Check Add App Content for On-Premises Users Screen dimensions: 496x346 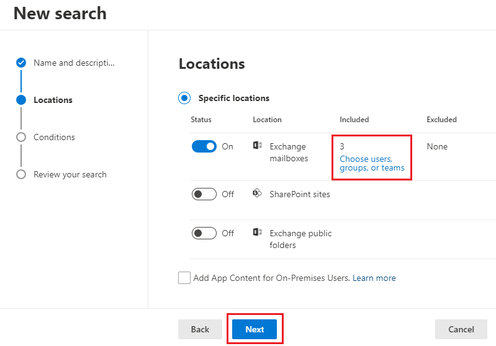point(184,278)
